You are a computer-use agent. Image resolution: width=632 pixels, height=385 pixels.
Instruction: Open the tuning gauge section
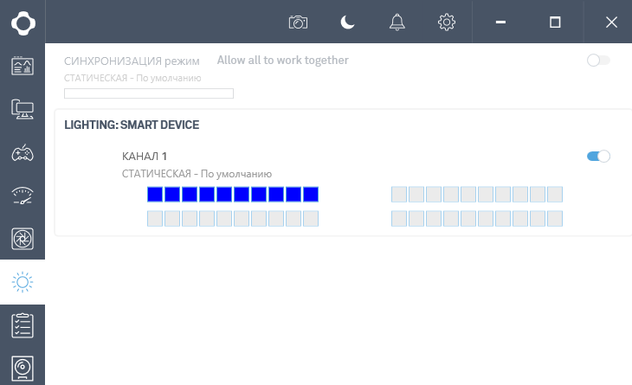click(23, 196)
